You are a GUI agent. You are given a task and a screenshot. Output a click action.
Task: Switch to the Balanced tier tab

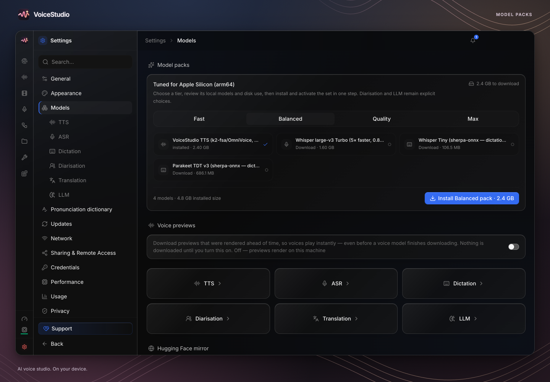(x=290, y=119)
